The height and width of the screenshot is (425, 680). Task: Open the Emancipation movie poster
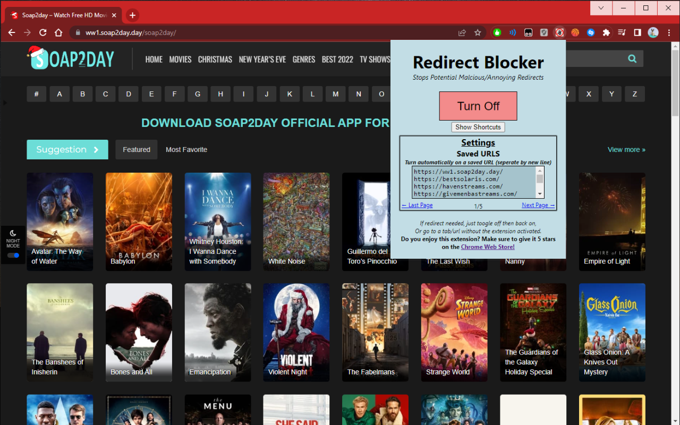218,333
